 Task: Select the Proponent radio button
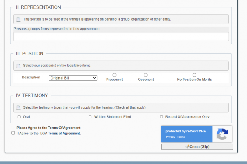(x=114, y=75)
